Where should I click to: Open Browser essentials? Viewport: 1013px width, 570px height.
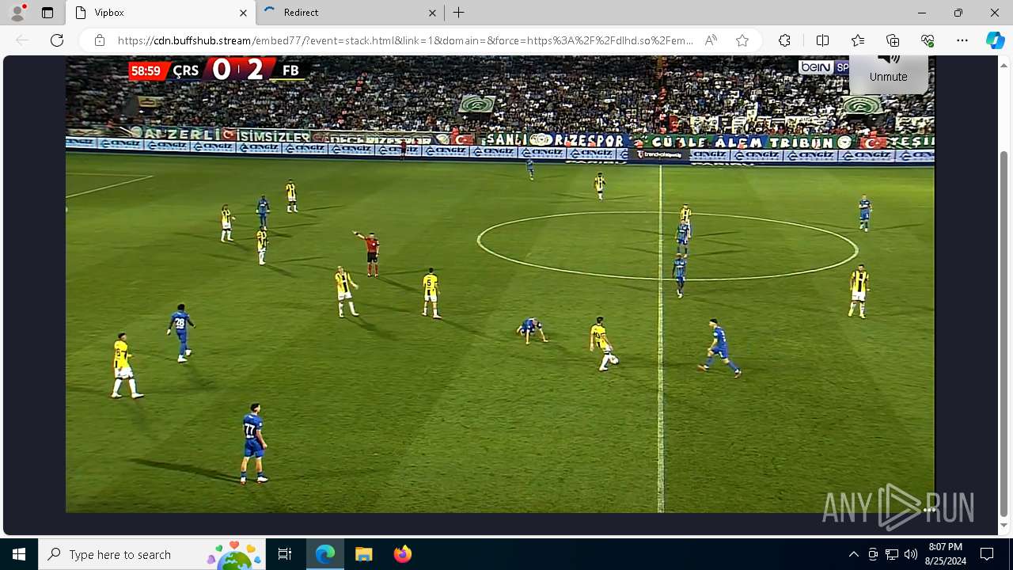coord(928,40)
